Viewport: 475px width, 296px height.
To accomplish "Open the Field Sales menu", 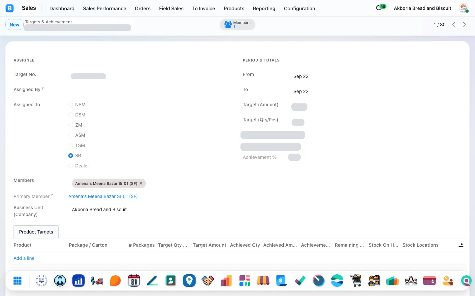I will click(x=171, y=9).
